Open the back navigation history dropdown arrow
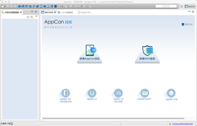Viewport: 197px width, 126px height. click(x=82, y=6)
